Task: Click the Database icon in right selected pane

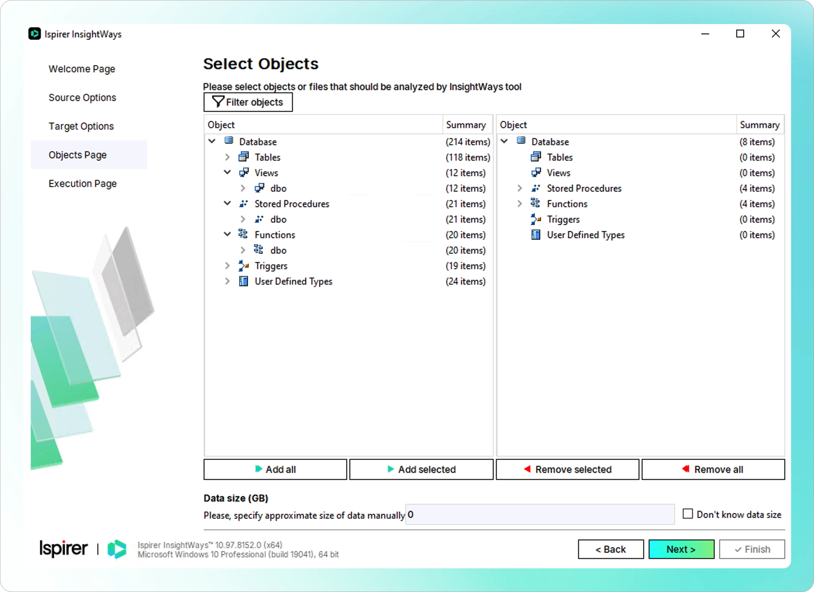Action: [x=521, y=141]
